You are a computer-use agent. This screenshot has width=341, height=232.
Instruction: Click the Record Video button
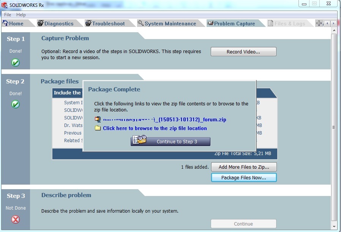coord(243,52)
